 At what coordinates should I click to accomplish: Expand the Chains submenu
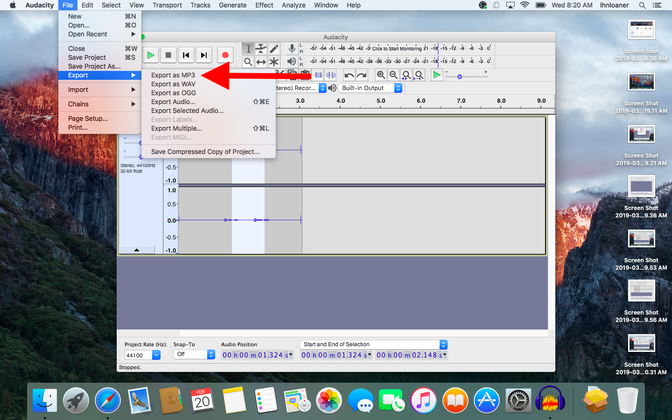[x=100, y=104]
